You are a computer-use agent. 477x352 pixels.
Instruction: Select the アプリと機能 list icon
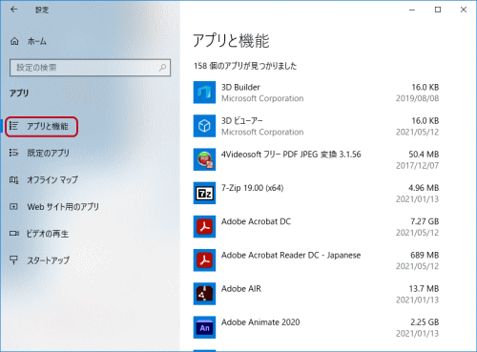tap(13, 126)
